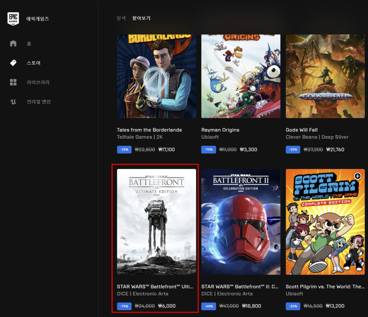Click the Gods Will Fall title
This screenshot has height=317, width=368.
302,130
